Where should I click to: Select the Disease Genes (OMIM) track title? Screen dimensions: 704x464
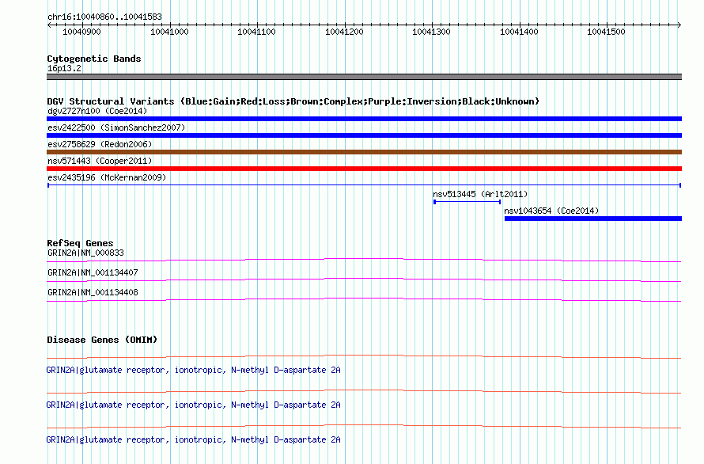pyautogui.click(x=102, y=340)
